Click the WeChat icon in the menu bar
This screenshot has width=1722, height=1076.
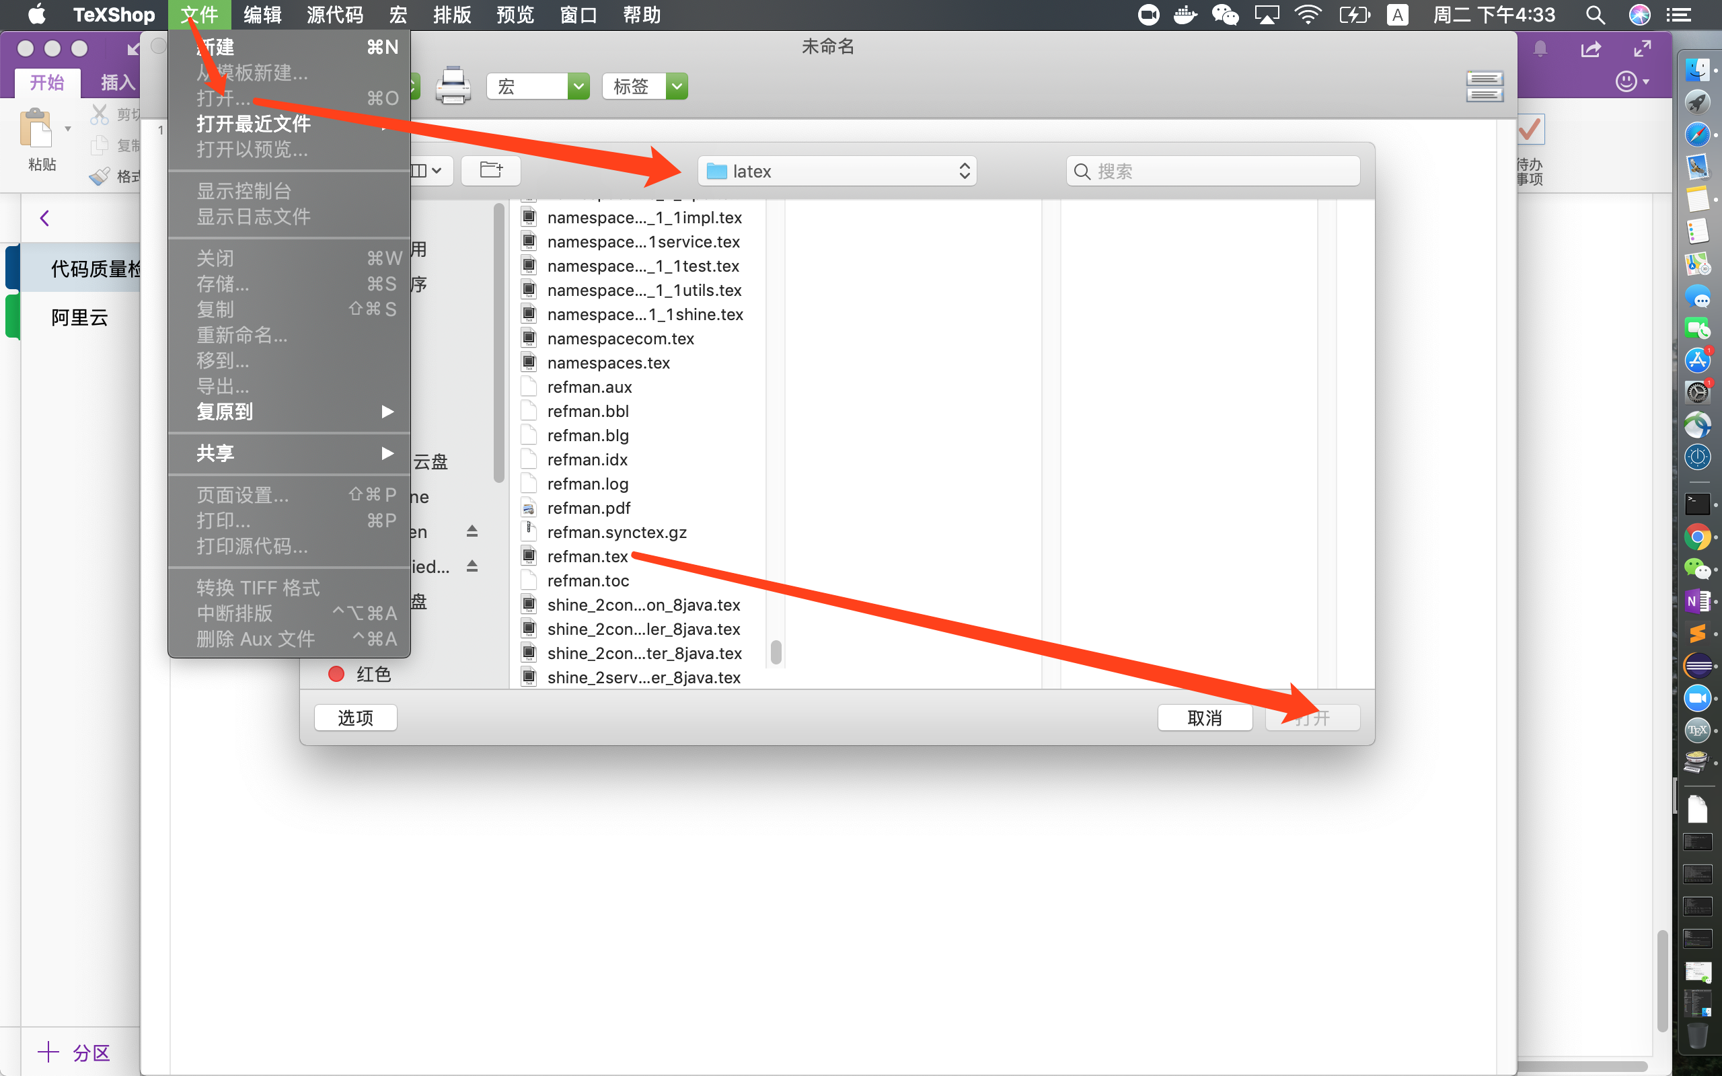(x=1225, y=15)
